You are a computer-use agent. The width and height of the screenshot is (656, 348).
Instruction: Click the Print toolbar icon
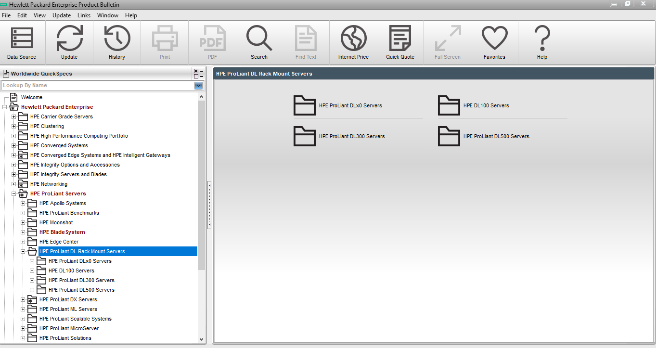pos(165,38)
